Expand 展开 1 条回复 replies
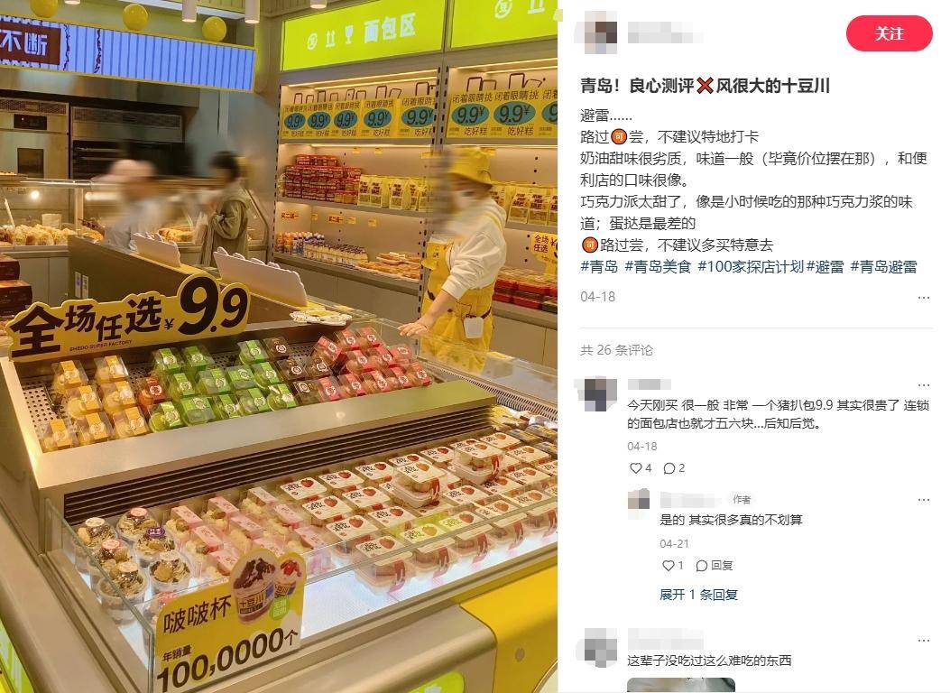Screen dimensions: 950x693 [x=698, y=595]
